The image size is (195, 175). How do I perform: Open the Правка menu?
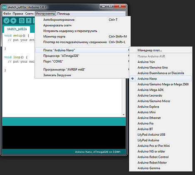coord(18,14)
